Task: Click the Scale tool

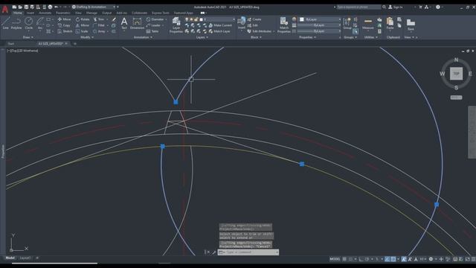Action: pos(82,31)
